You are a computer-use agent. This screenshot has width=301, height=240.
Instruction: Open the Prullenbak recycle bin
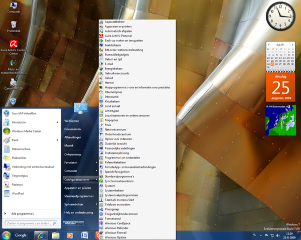coord(14,26)
